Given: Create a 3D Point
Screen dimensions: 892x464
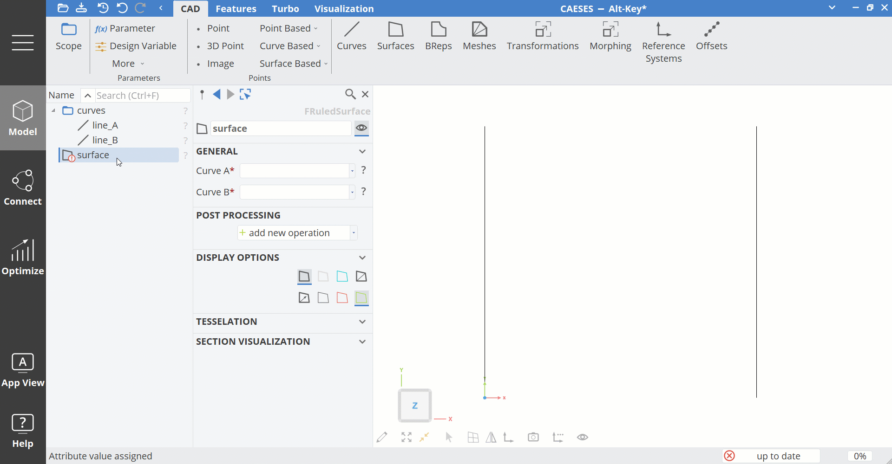Looking at the screenshot, I should coord(220,46).
